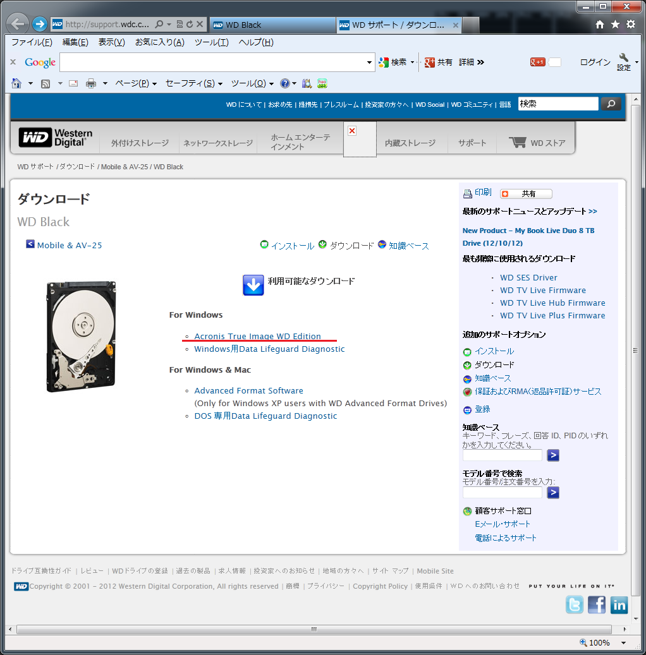
Task: Open WD Twitter page icon
Action: [575, 604]
